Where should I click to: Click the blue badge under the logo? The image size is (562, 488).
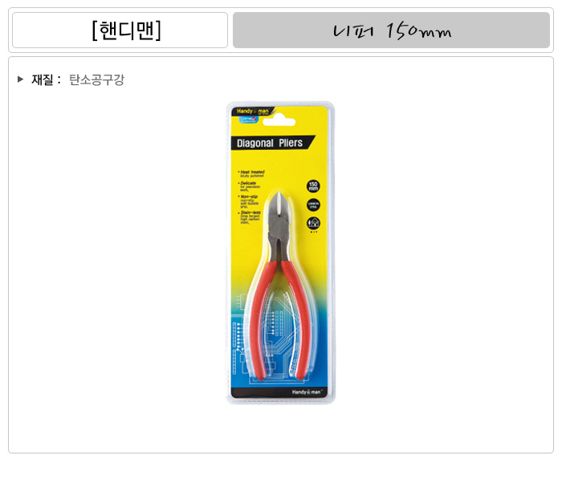pyautogui.click(x=248, y=120)
